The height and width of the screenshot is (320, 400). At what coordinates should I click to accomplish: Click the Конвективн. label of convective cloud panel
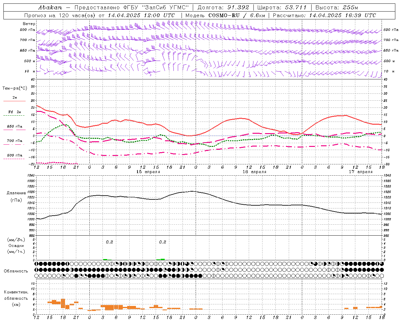(x=16, y=292)
